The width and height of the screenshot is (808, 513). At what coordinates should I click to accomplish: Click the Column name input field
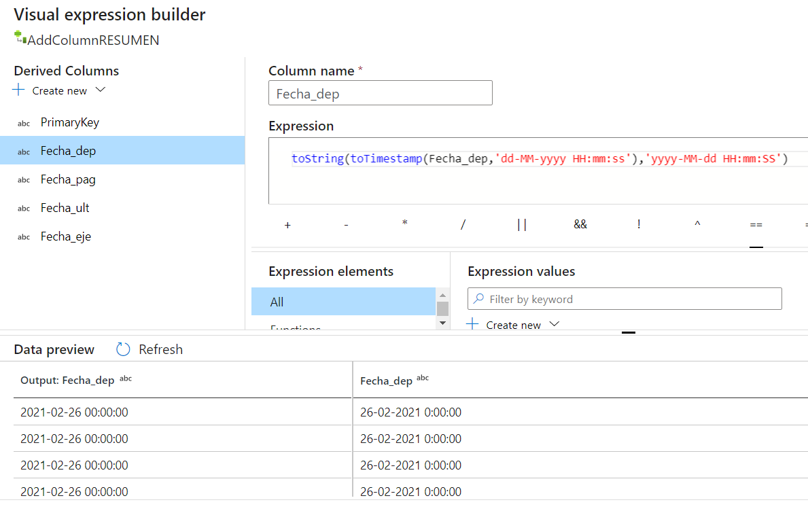pos(381,93)
